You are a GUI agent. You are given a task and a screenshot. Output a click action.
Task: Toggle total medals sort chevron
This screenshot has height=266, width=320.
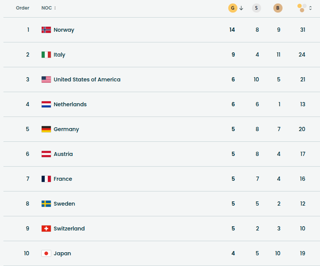pos(310,8)
